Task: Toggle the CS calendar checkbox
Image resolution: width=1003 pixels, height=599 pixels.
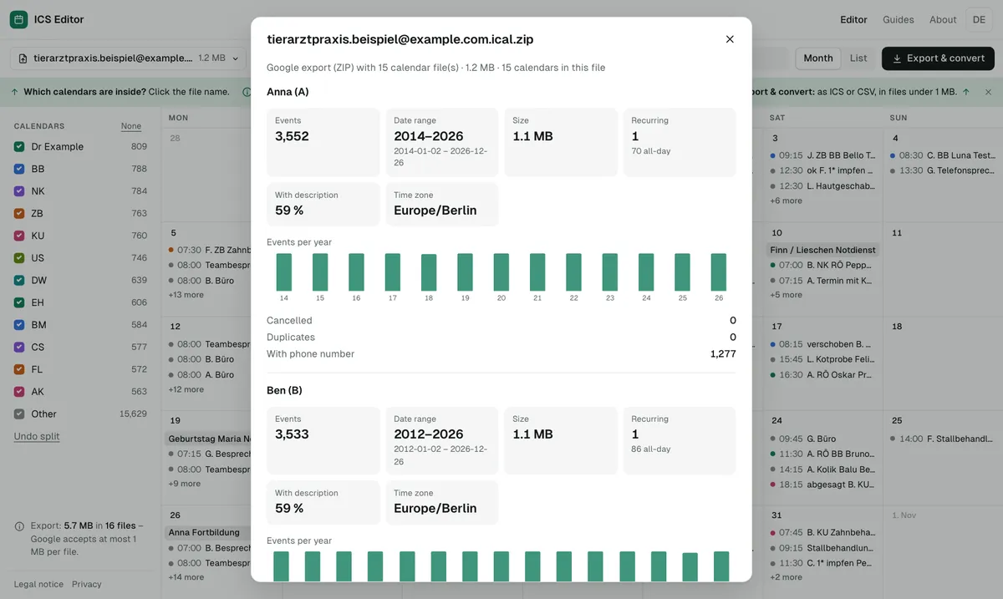Action: pyautogui.click(x=19, y=347)
